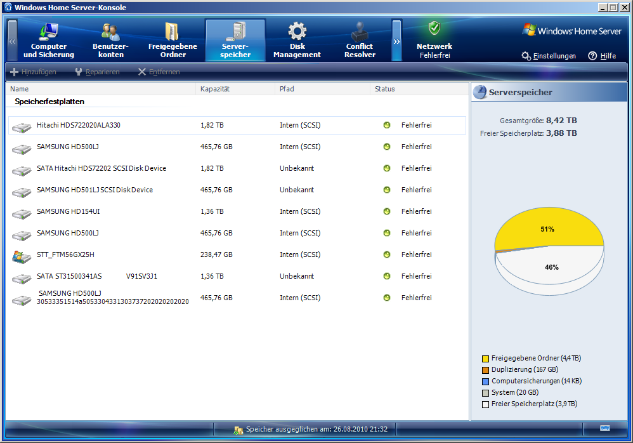This screenshot has height=443, width=633.
Task: Click the keyboard icon in status bar
Action: pyautogui.click(x=604, y=428)
